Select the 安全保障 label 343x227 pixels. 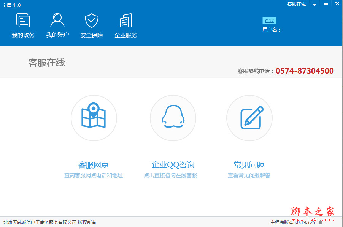(x=91, y=35)
